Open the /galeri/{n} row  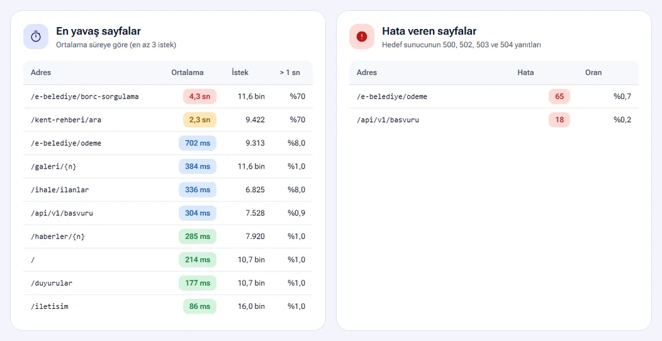click(x=168, y=167)
